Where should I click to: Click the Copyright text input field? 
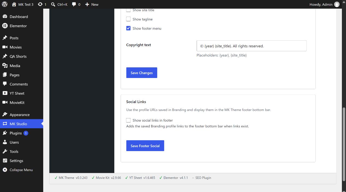252,46
